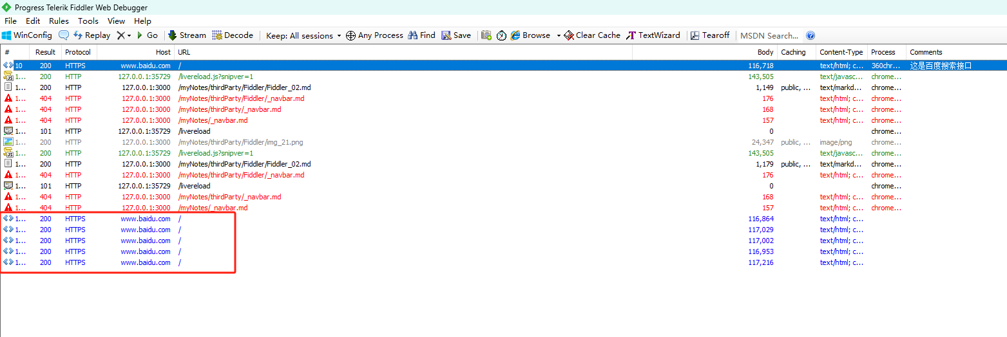The image size is (1007, 337).
Task: Replay the selected sessions
Action: click(x=91, y=35)
